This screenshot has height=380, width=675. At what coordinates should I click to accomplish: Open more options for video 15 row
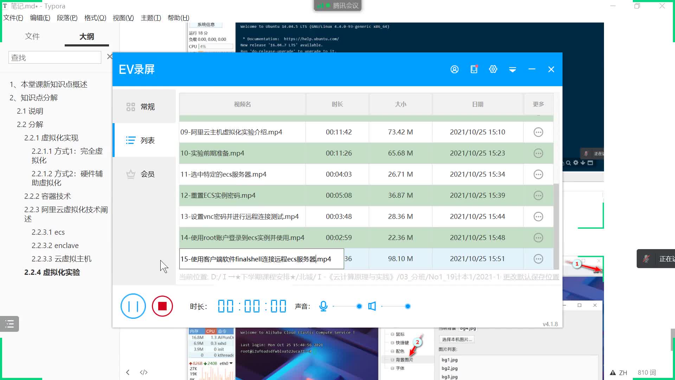click(538, 259)
